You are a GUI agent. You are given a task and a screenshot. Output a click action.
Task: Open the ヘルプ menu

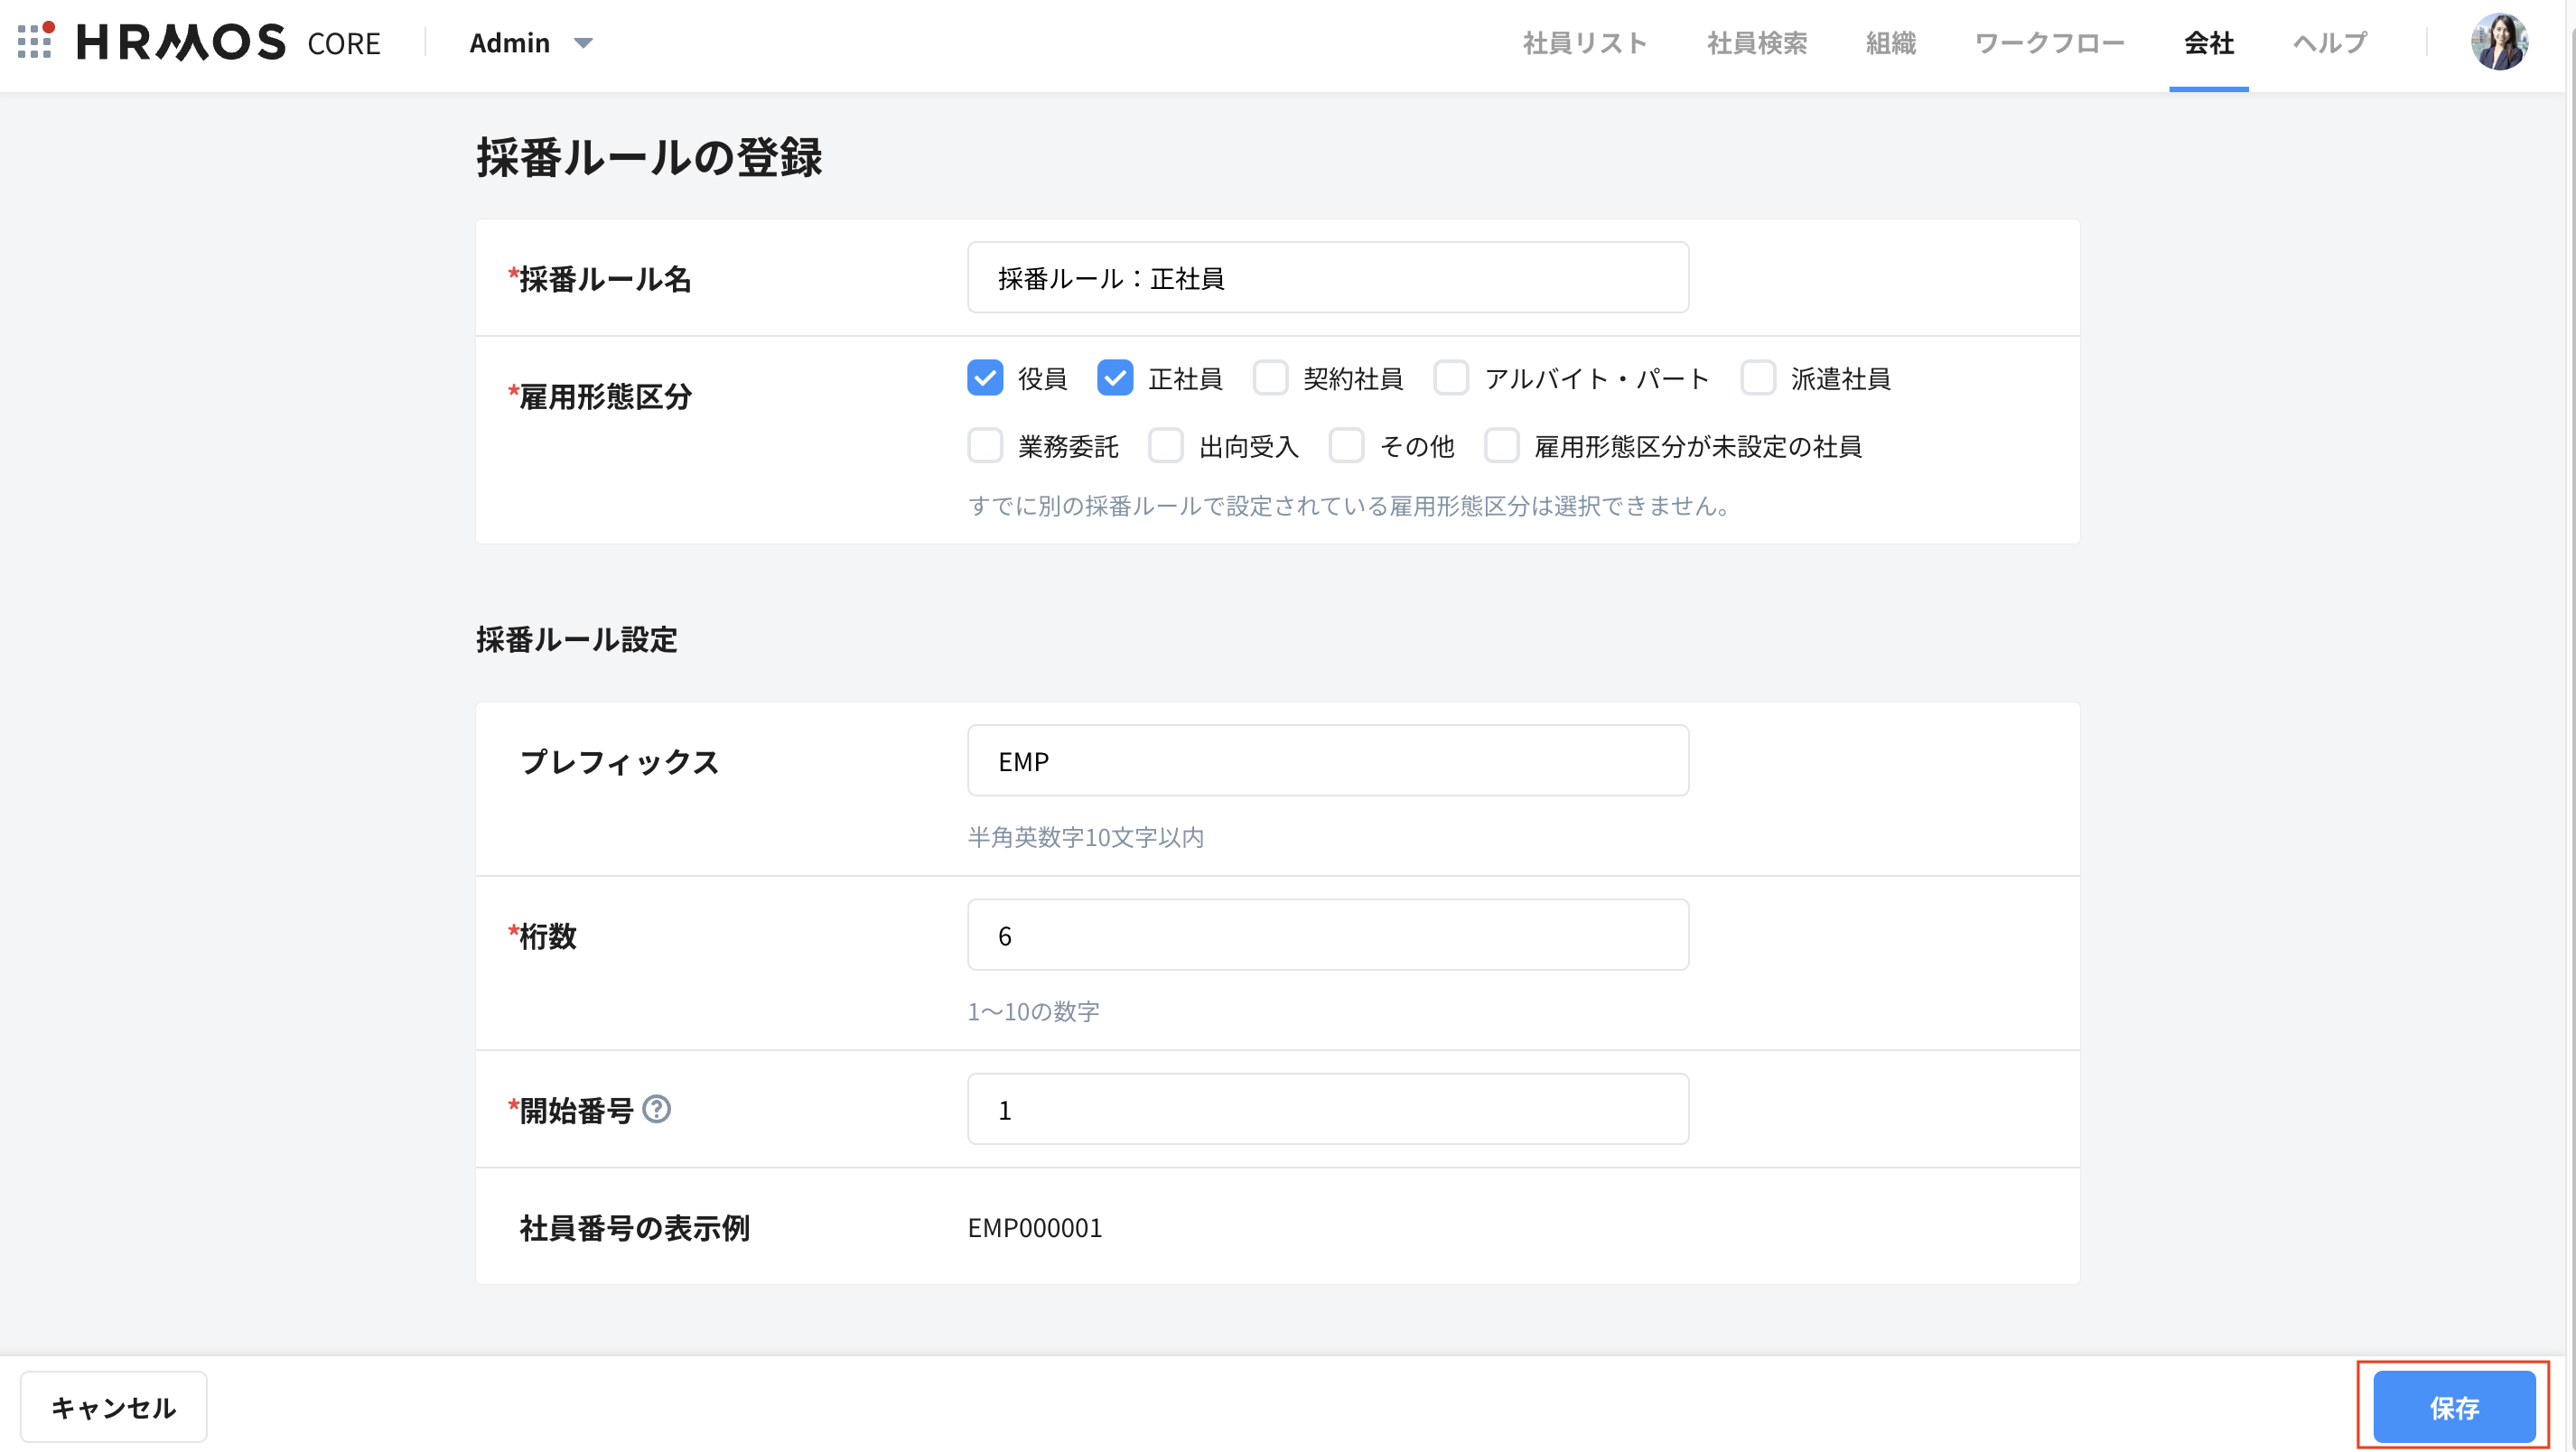(2329, 43)
